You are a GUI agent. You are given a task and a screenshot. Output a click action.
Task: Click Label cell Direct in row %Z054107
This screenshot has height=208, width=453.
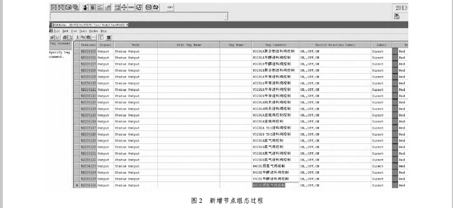click(x=382, y=64)
